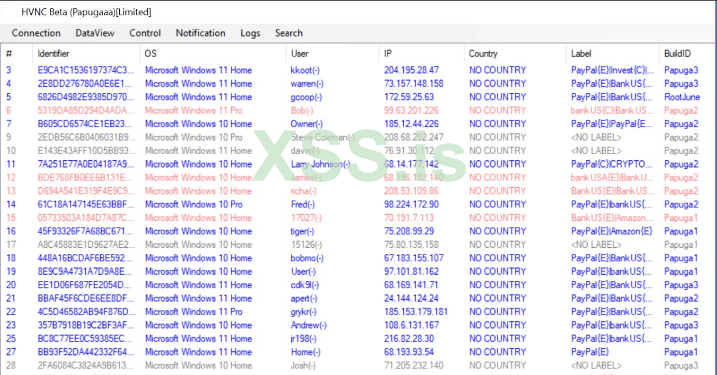Open the DataView menu
The image size is (717, 375).
coord(95,33)
